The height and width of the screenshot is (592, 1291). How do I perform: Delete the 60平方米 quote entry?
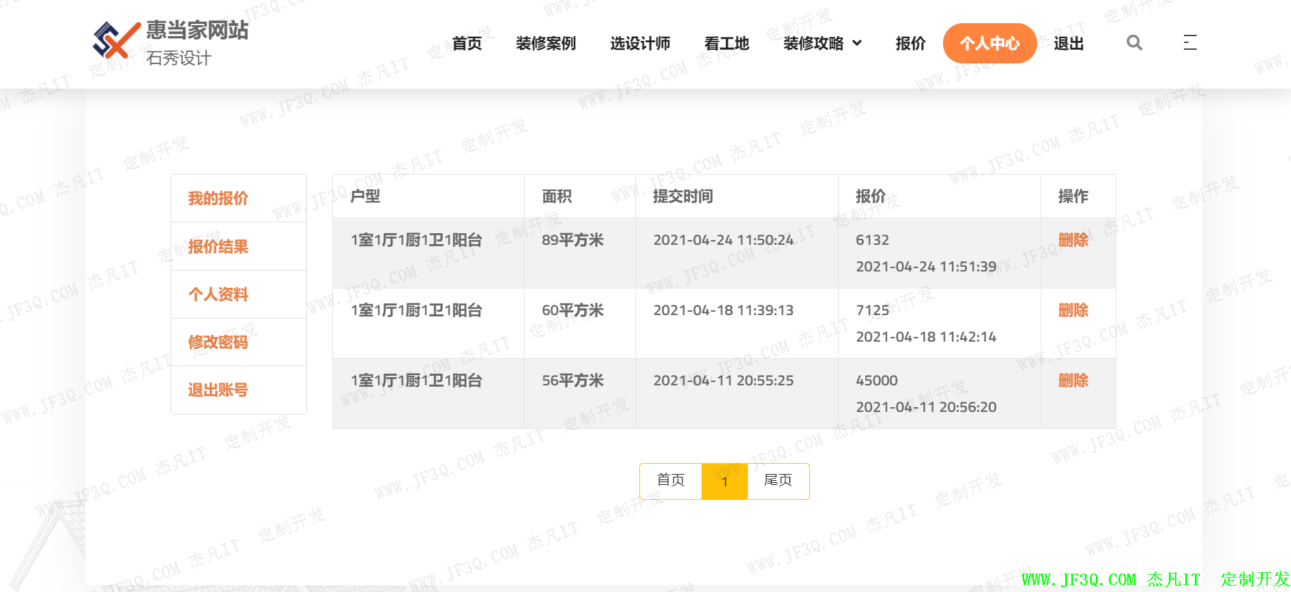(x=1073, y=310)
